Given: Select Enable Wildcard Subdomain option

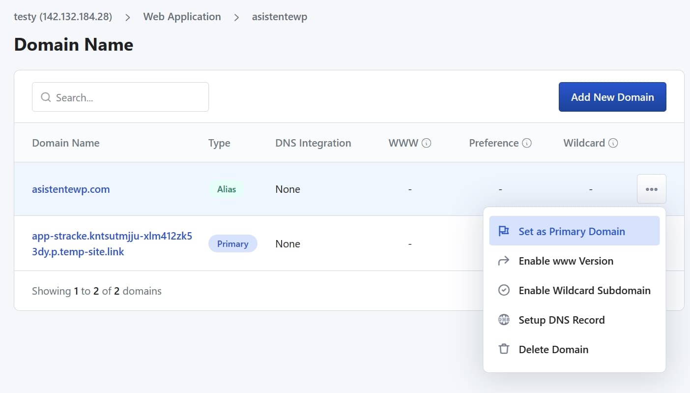Looking at the screenshot, I should tap(584, 290).
